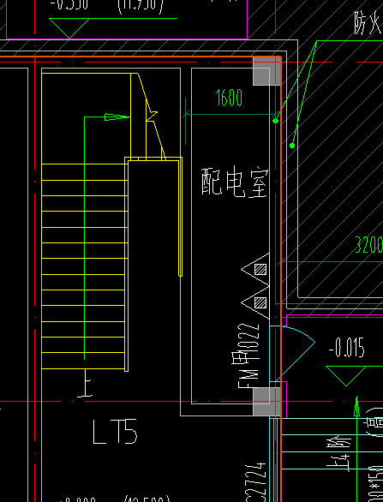The height and width of the screenshot is (502, 383).
Task: Select the gray column at top corner
Action: click(266, 71)
